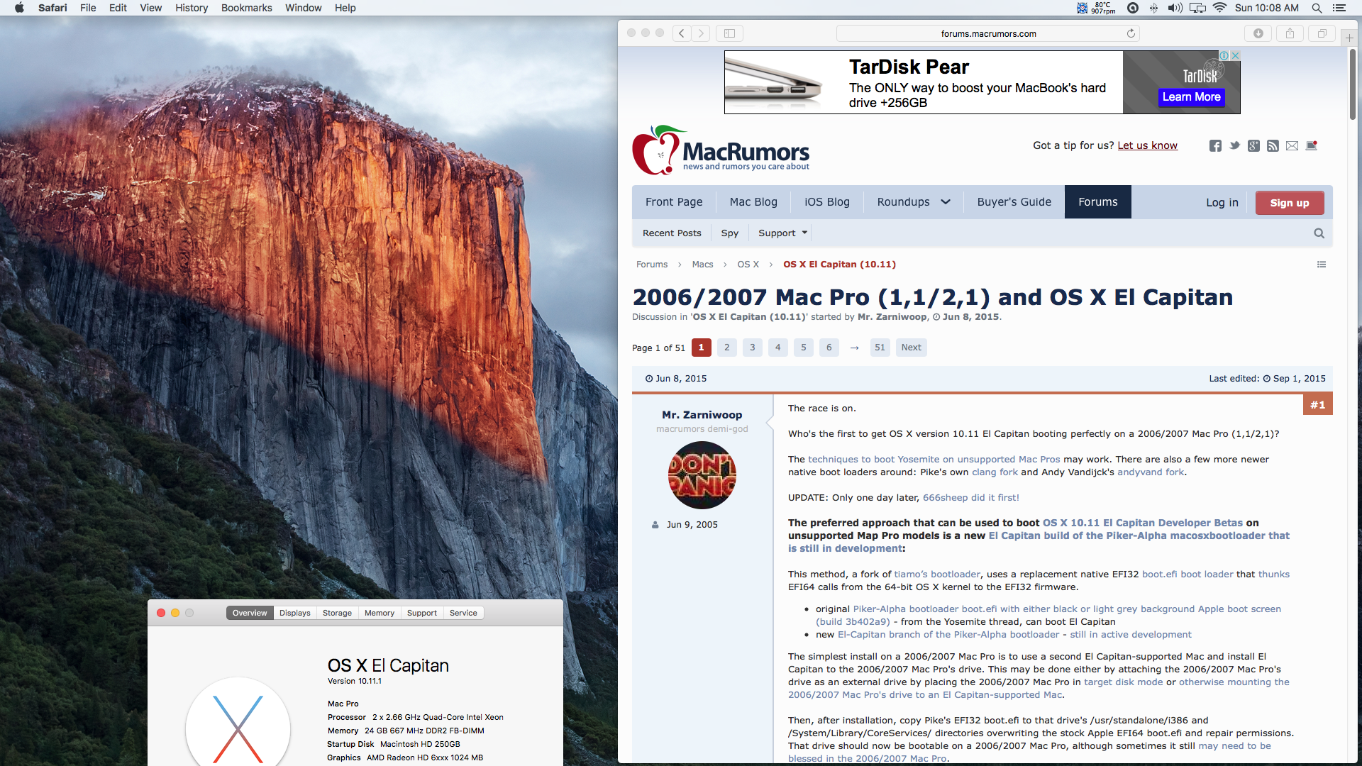Reload the page in the address bar
The height and width of the screenshot is (766, 1362).
[1131, 33]
